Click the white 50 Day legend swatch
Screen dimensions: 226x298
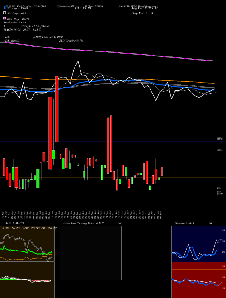5,13
